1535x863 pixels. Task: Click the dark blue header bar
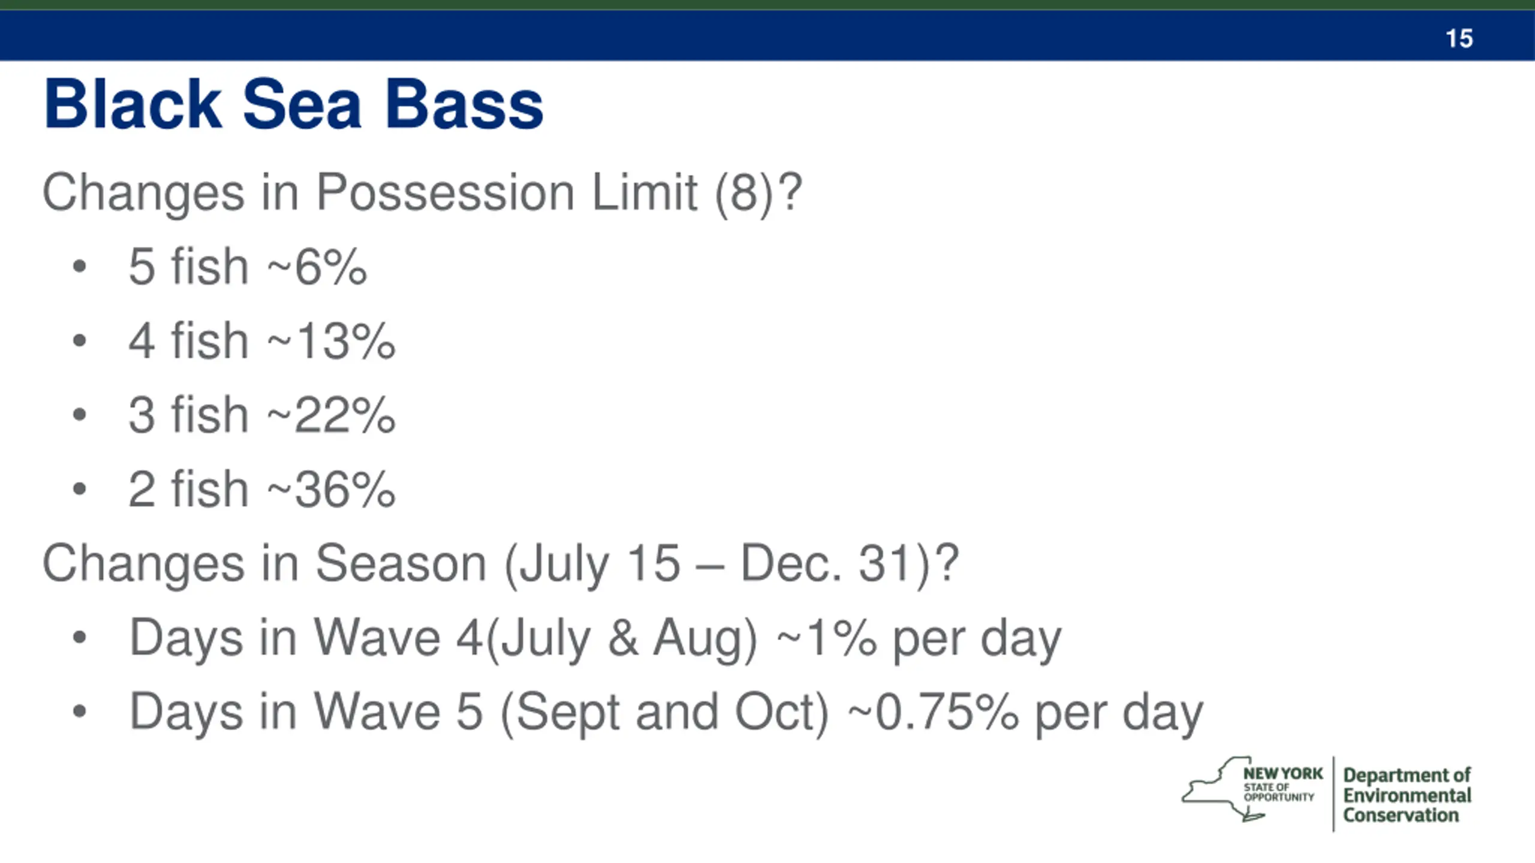pos(767,35)
